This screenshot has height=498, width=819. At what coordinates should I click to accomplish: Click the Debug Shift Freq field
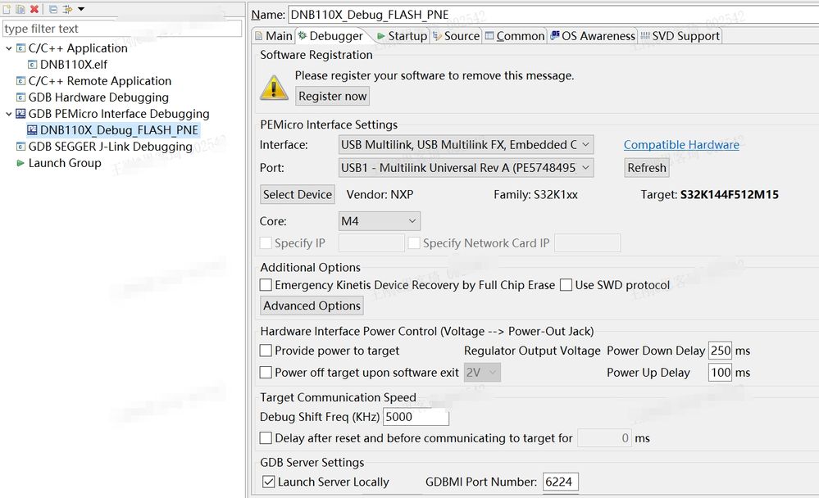click(x=416, y=417)
